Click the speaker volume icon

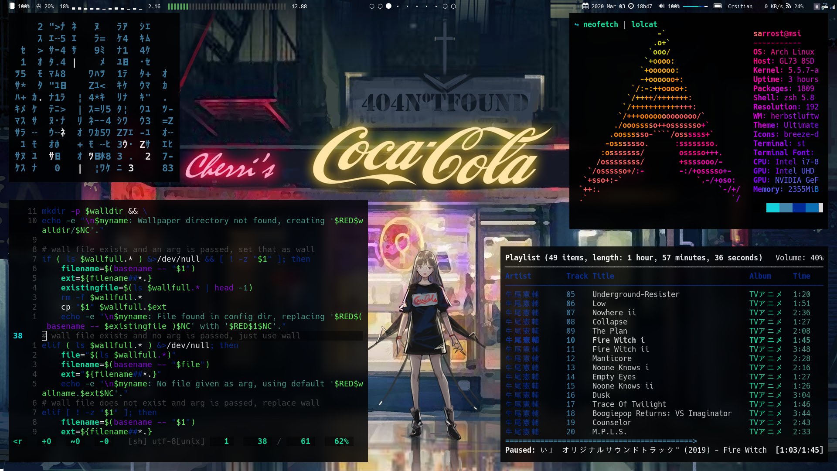pos(661,6)
